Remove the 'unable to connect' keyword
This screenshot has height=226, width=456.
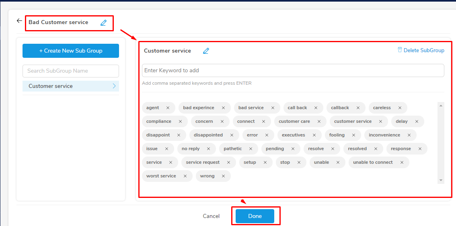[402, 163]
